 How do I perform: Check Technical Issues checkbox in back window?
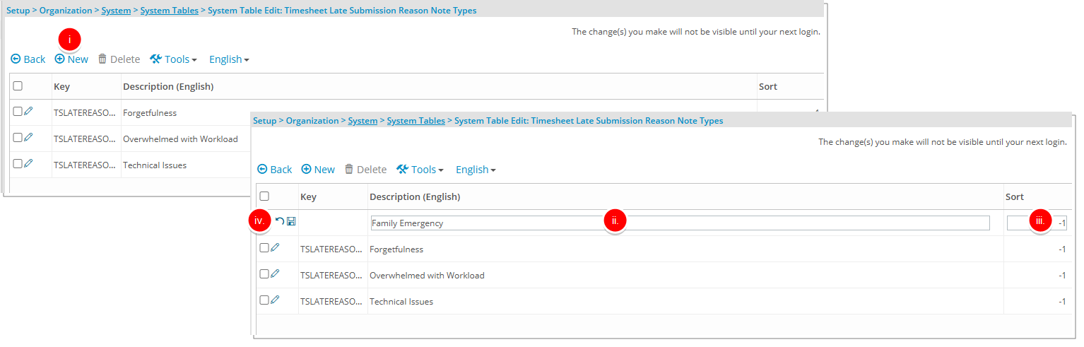(x=18, y=164)
